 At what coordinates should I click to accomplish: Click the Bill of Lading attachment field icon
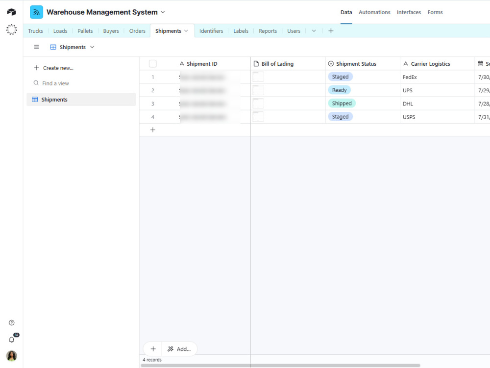tap(256, 64)
